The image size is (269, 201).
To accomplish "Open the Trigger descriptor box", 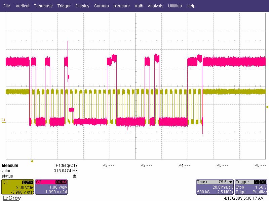I will [x=251, y=187].
